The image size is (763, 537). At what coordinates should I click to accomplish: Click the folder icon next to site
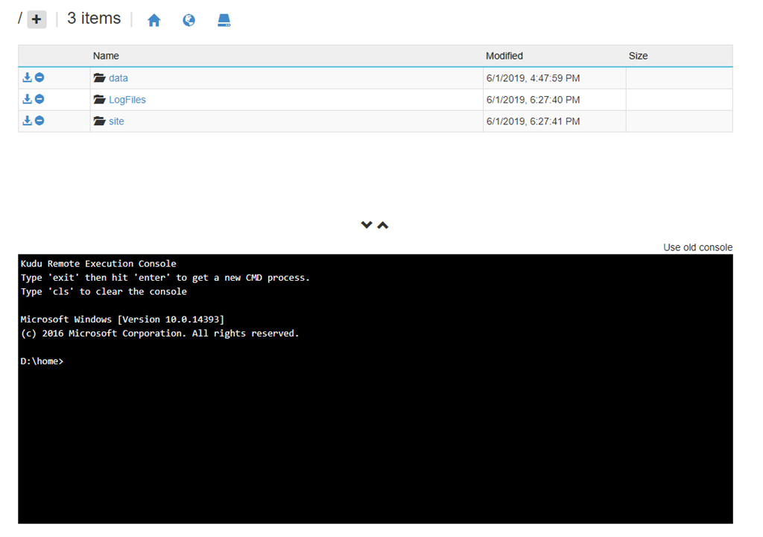(x=99, y=121)
